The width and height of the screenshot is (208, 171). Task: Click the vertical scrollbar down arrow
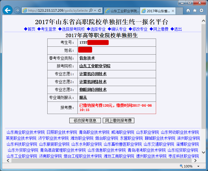(x=203, y=156)
